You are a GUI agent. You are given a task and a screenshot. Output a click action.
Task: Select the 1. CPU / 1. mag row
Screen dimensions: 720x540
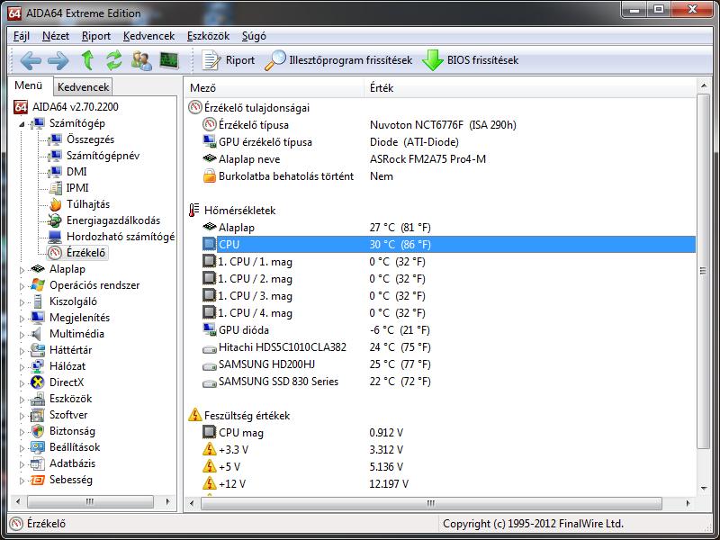pyautogui.click(x=441, y=262)
